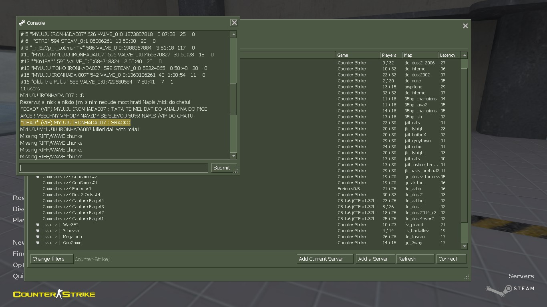Click players cell 4 / 14
The width and height of the screenshot is (547, 307).
tap(388, 231)
